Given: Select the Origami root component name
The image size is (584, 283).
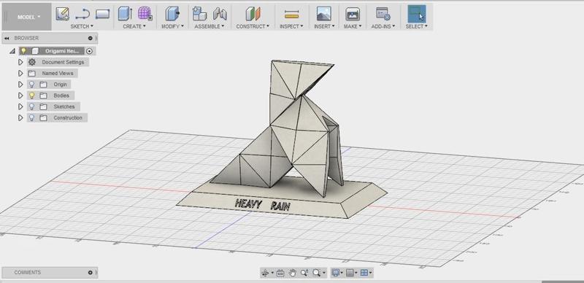Looking at the screenshot, I should click(x=61, y=51).
